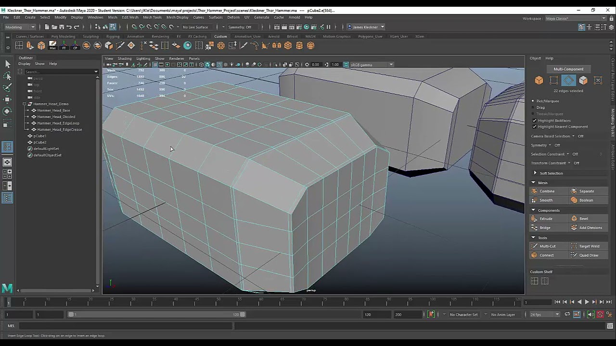Screen dimensions: 616x346
Task: Click the FT freeze transform shelf icon
Action: pos(64,46)
